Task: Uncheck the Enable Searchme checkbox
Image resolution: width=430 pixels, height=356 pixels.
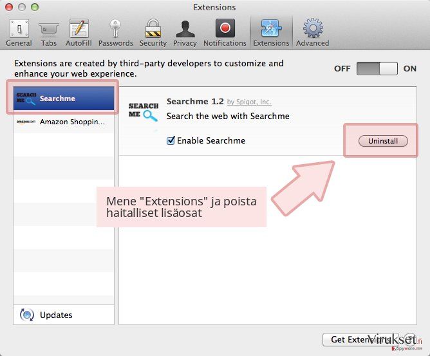Action: click(x=171, y=140)
